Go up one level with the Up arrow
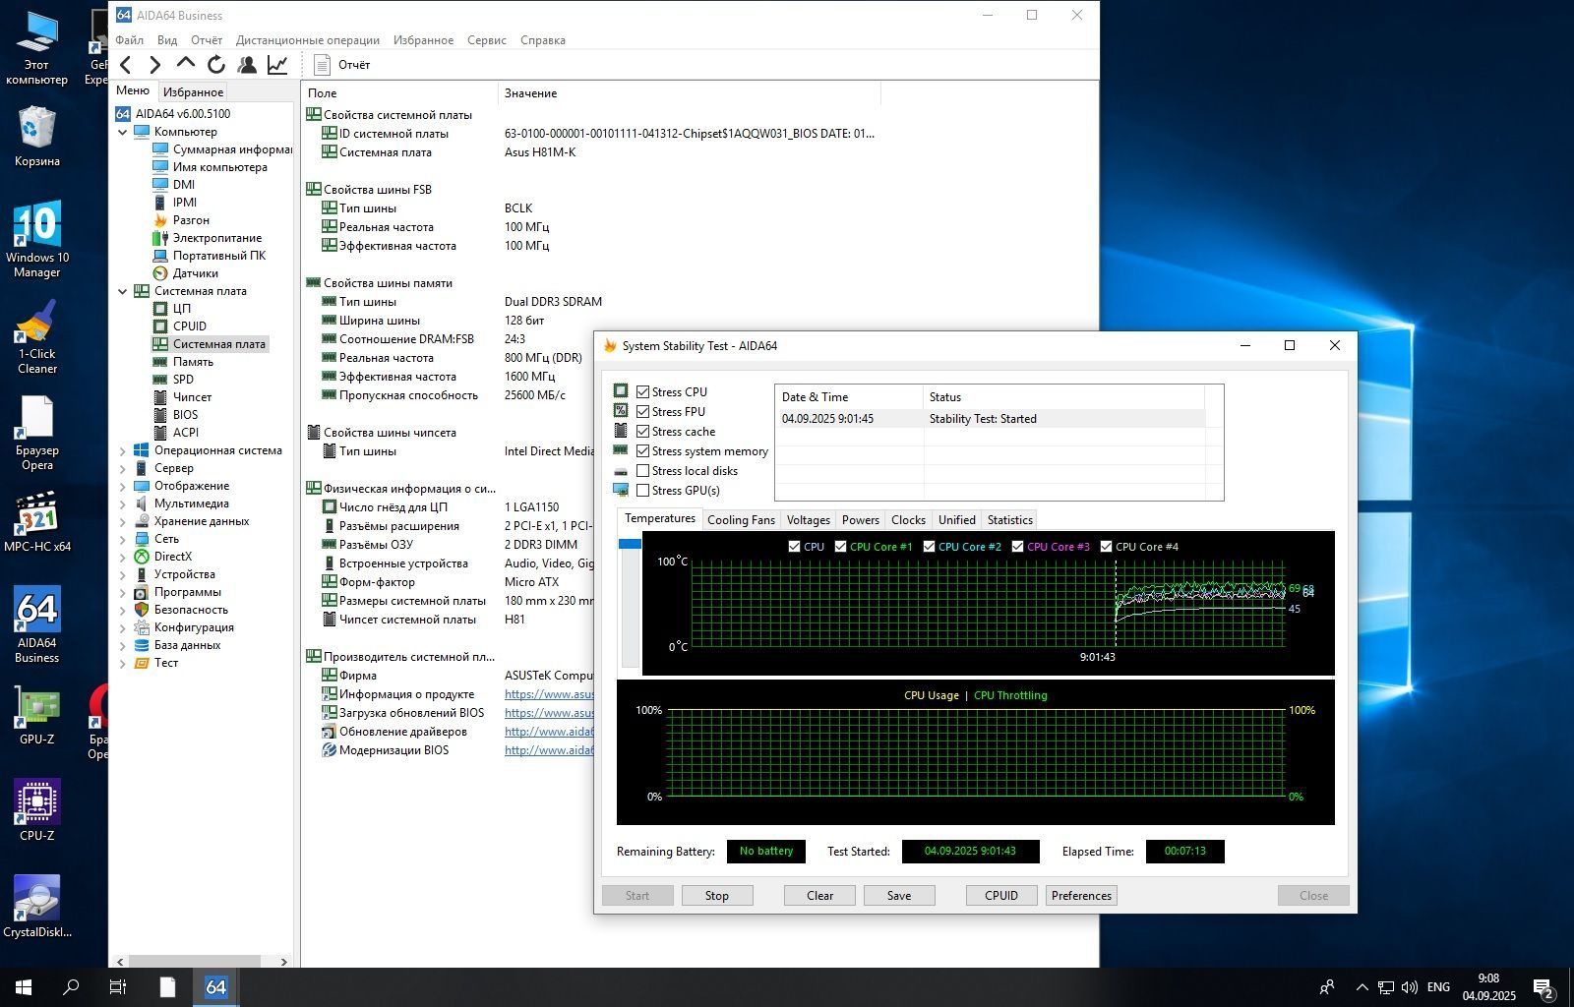The width and height of the screenshot is (1574, 1007). 186,65
